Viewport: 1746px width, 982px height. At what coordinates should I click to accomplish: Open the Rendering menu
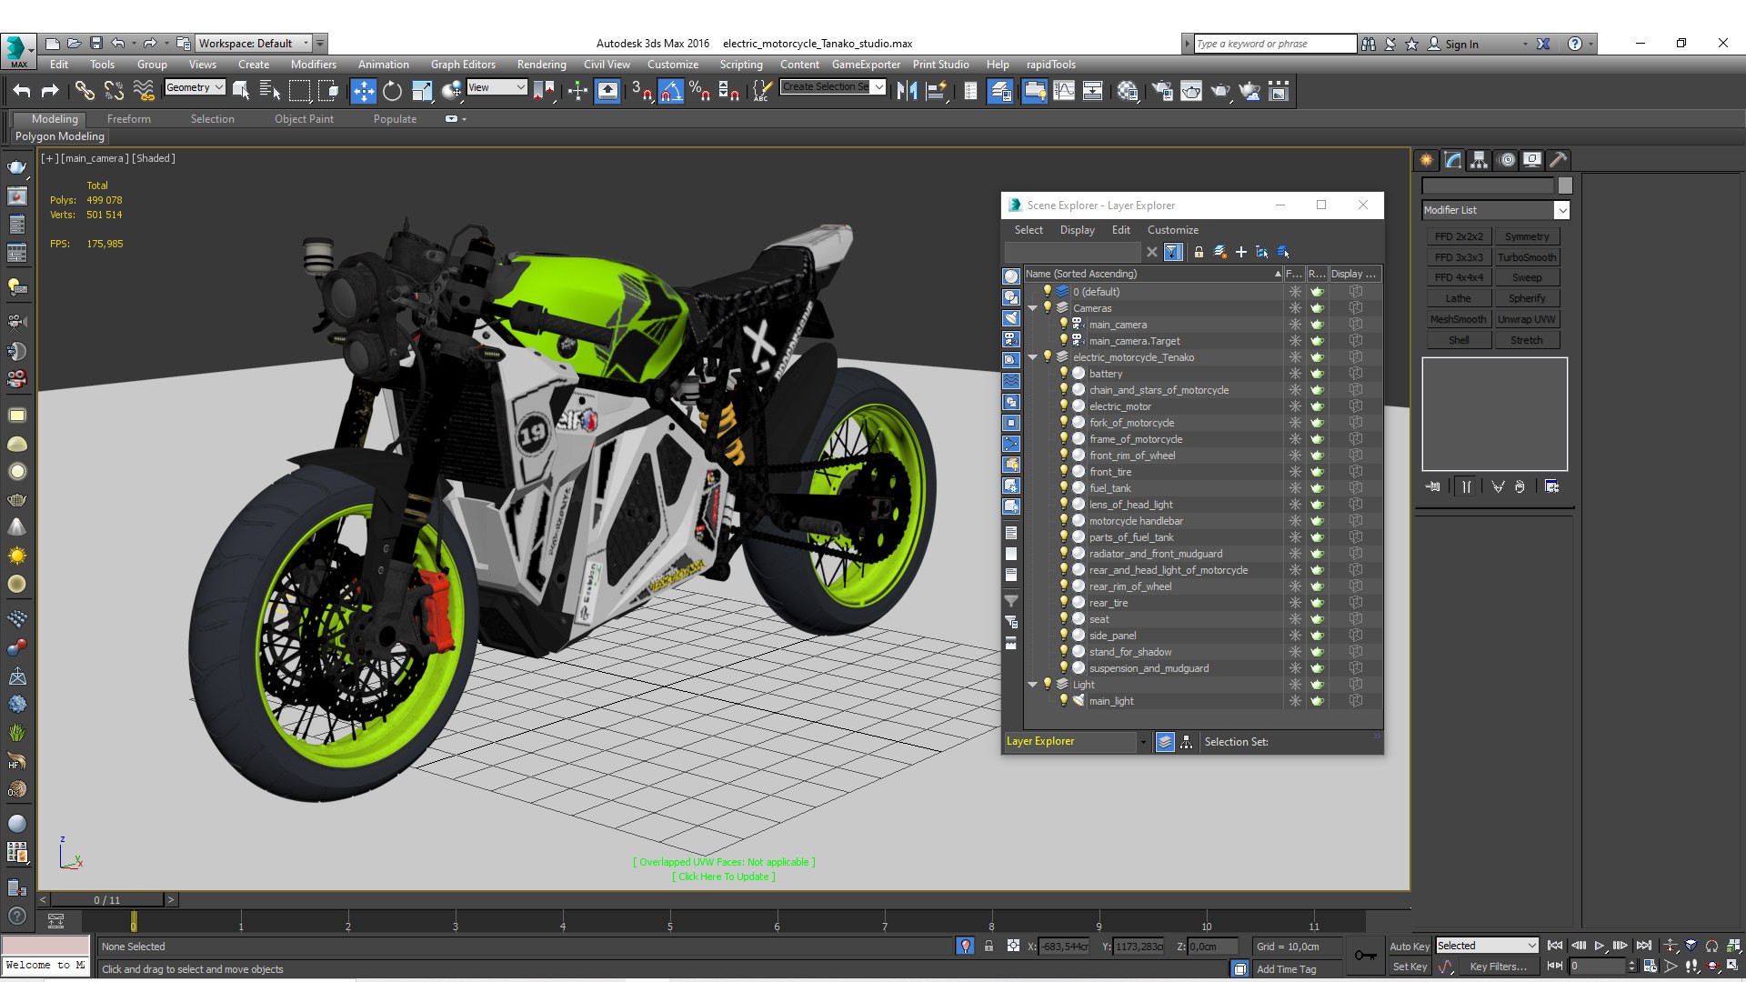541,65
